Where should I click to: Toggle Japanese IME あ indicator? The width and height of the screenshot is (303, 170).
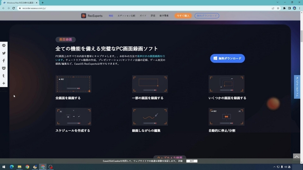[289, 167]
